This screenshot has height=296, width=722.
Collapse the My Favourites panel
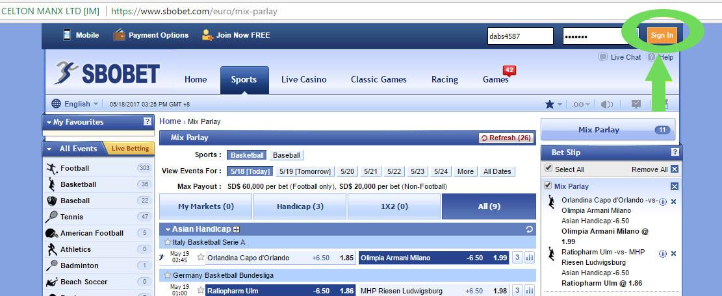coord(49,122)
